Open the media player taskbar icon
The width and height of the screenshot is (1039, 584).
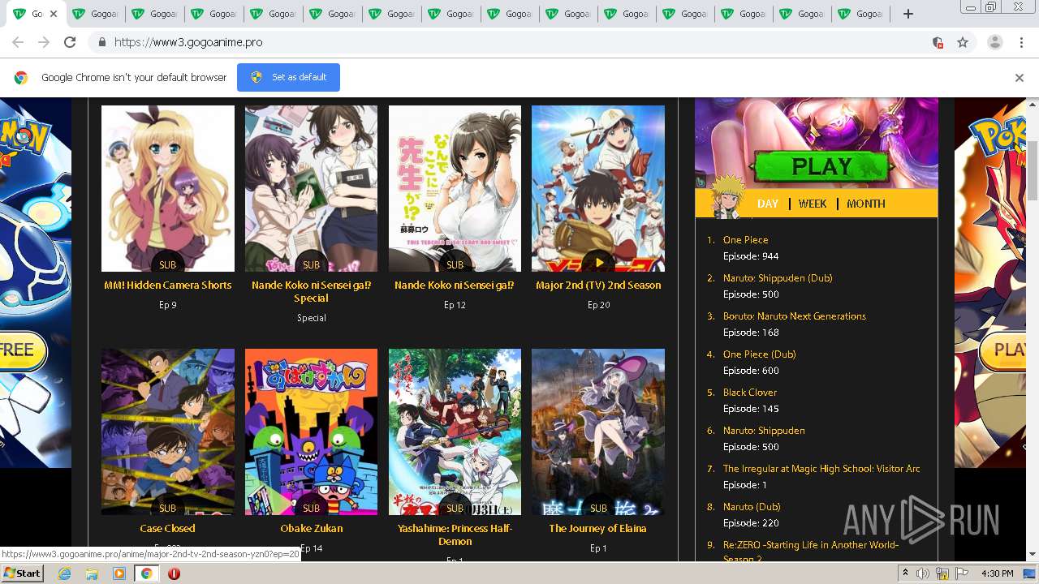coord(119,573)
